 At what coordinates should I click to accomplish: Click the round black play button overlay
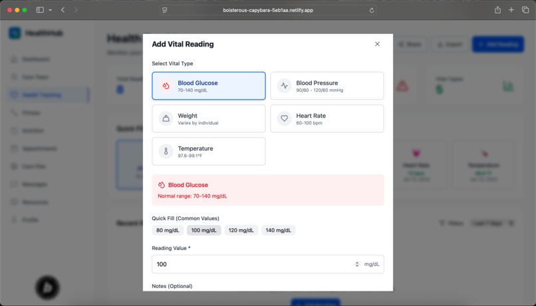point(47,287)
